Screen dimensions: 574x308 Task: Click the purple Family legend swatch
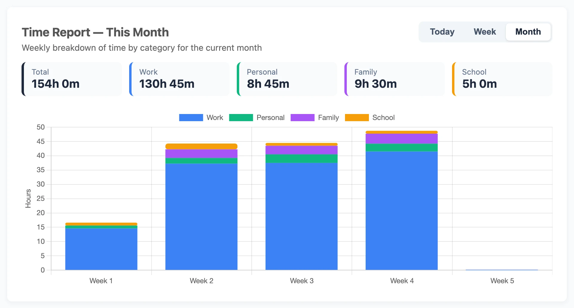point(303,118)
